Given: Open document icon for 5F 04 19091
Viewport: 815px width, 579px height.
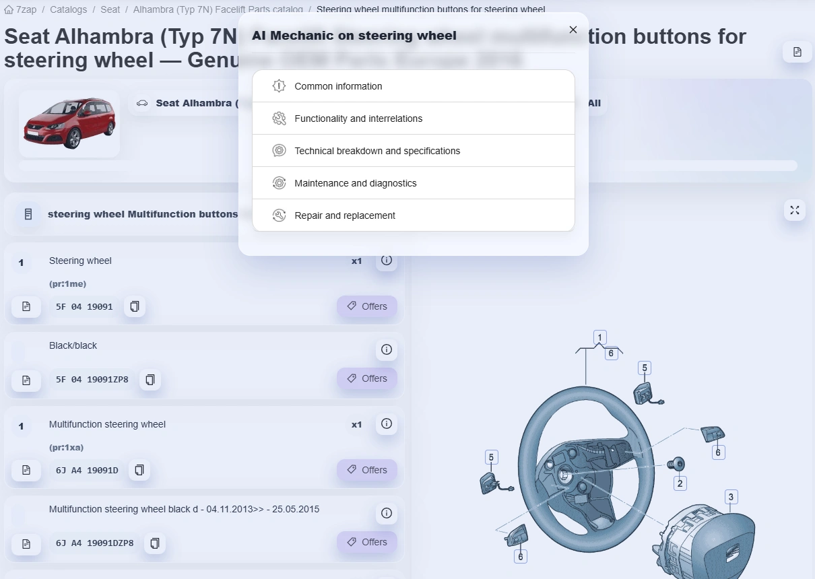Looking at the screenshot, I should [x=26, y=306].
